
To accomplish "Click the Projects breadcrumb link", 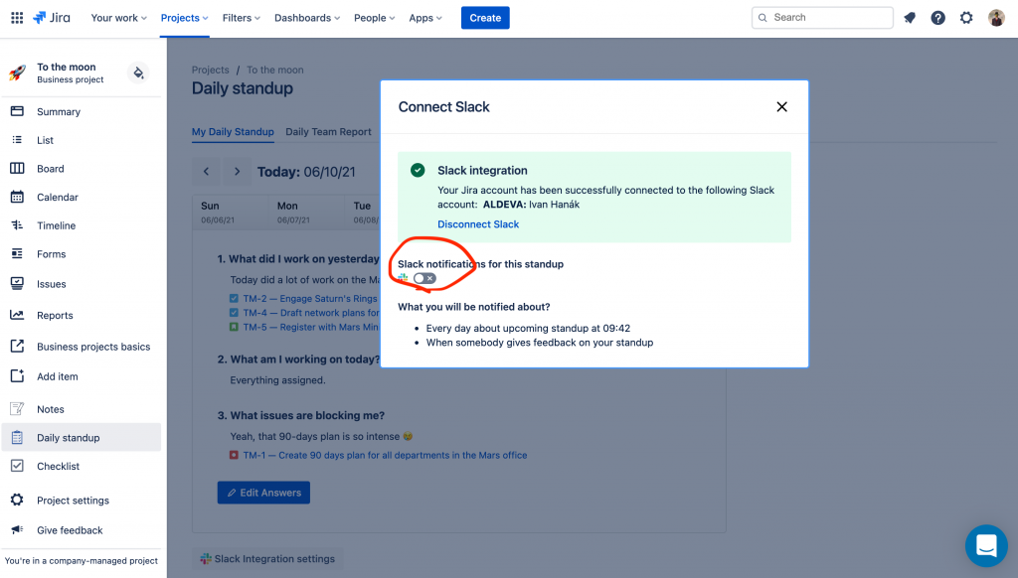I will tap(211, 71).
